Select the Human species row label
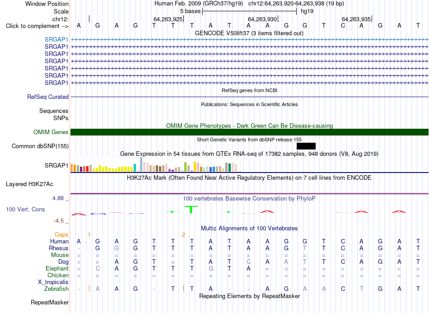 pos(59,241)
